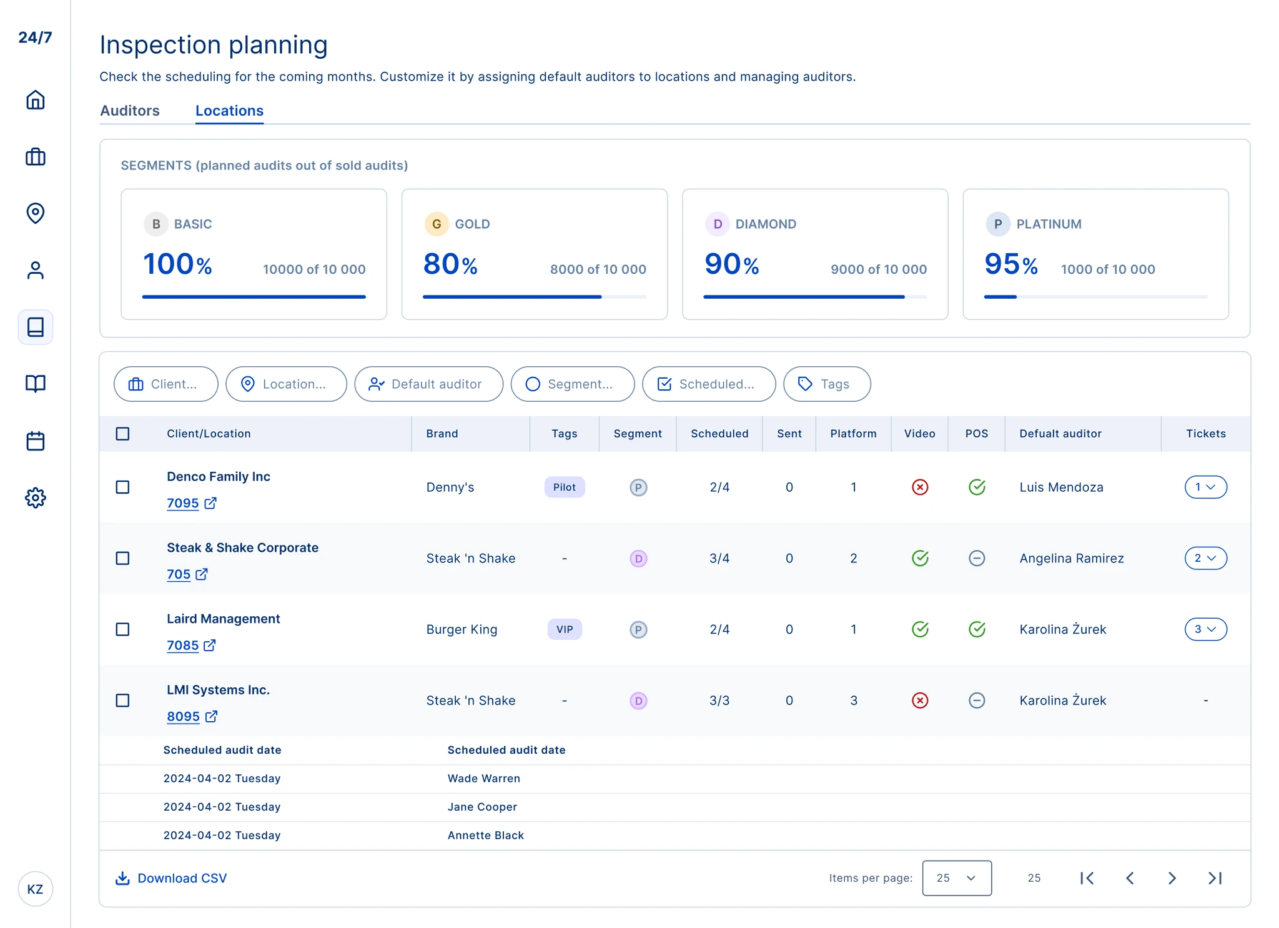Open location link 8095
Viewport: 1279px width, 928px height.
(183, 717)
